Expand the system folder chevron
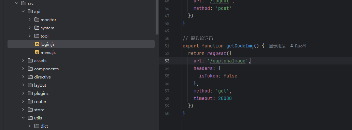The height and width of the screenshot is (130, 352). pos(30,28)
